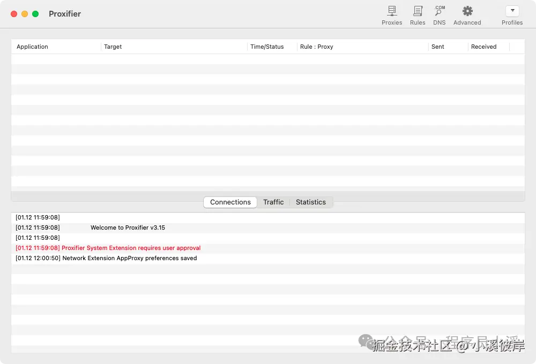The image size is (536, 364).
Task: Switch to the Connections tab
Action: [230, 202]
